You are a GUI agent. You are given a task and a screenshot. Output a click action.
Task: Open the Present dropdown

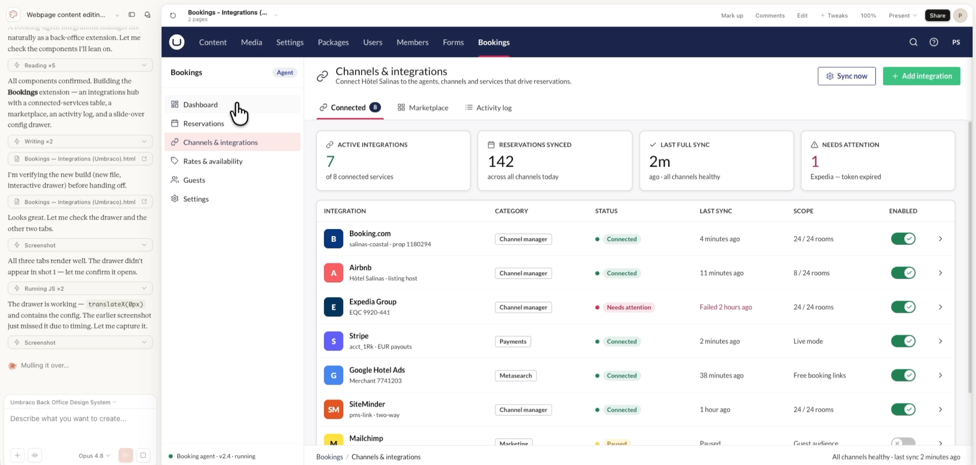pyautogui.click(x=902, y=16)
